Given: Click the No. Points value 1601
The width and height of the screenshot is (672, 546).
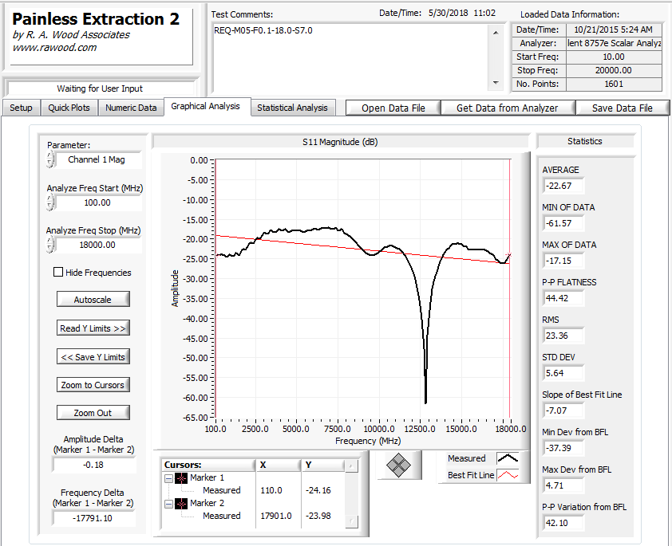Looking at the screenshot, I should [x=614, y=84].
